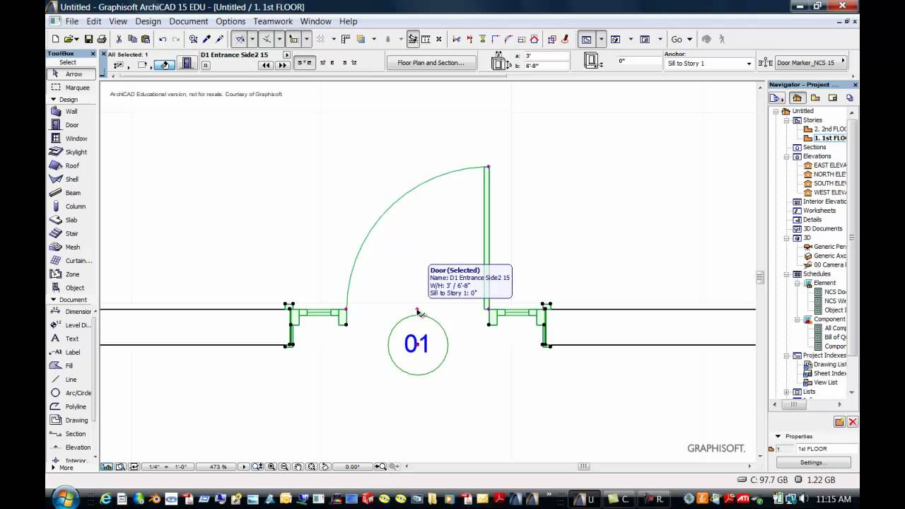Click the Settings button in Navigator
The width and height of the screenshot is (905, 509).
coord(812,462)
